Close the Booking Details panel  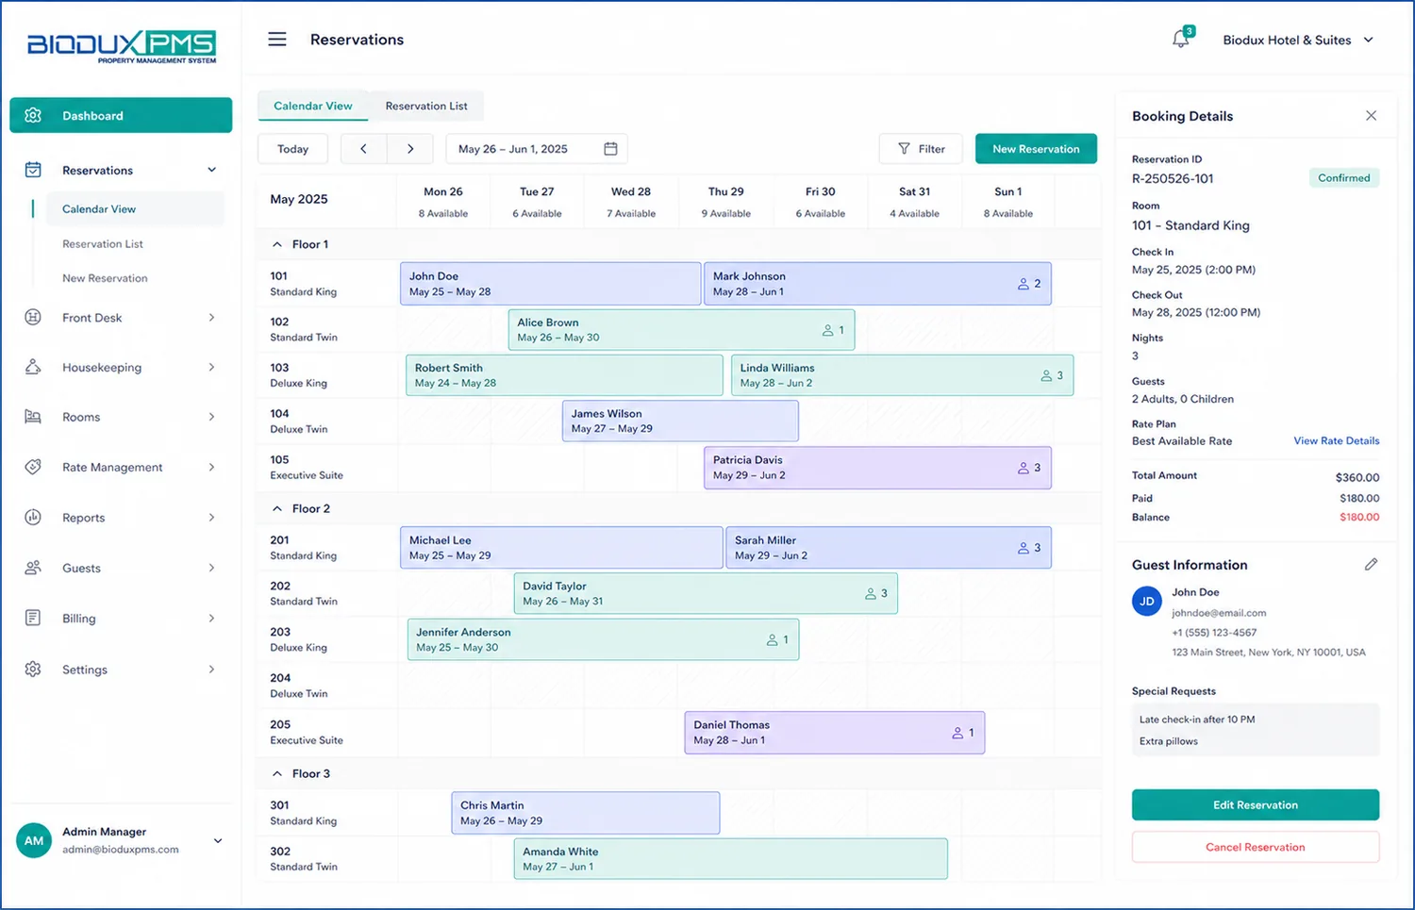(x=1371, y=116)
